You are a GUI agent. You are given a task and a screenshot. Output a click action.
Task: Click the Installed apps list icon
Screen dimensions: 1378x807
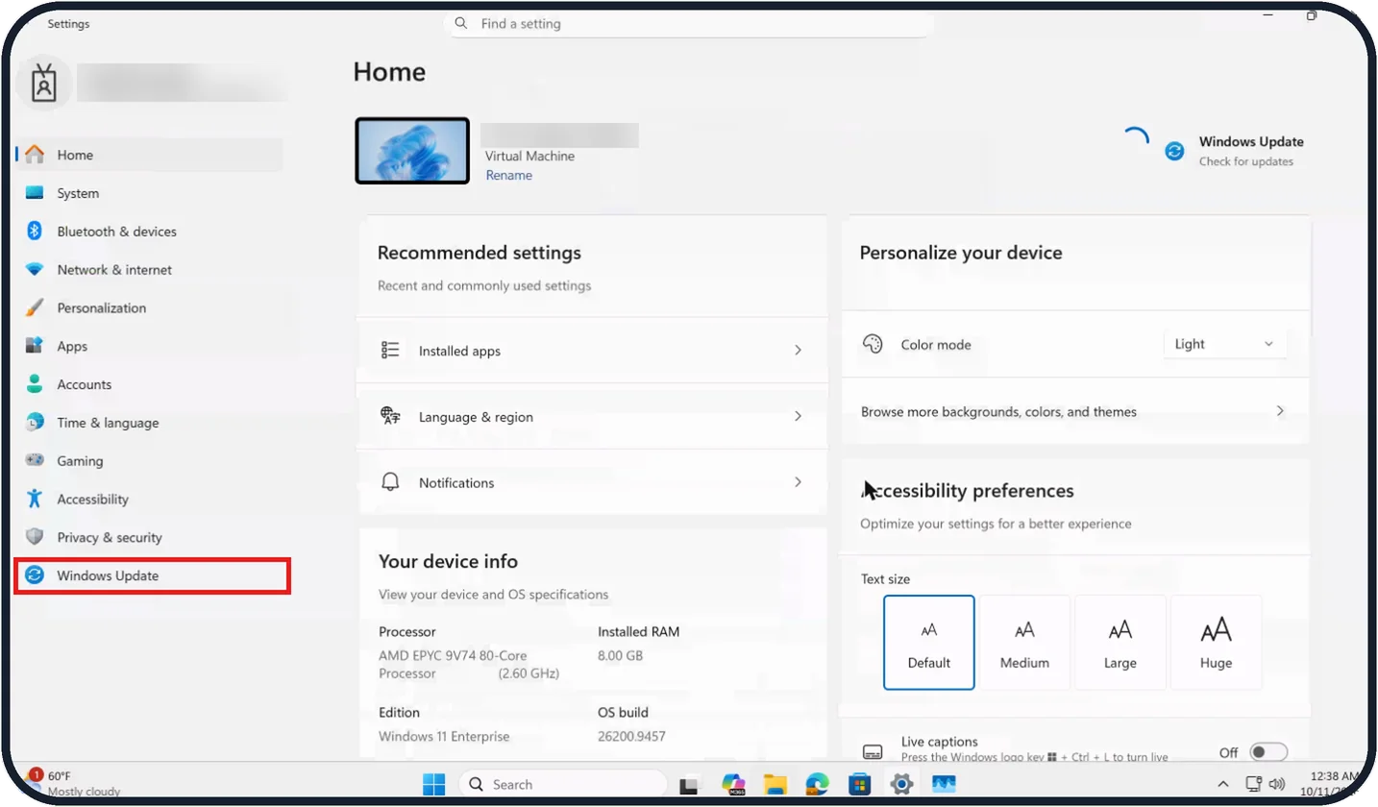click(x=390, y=351)
